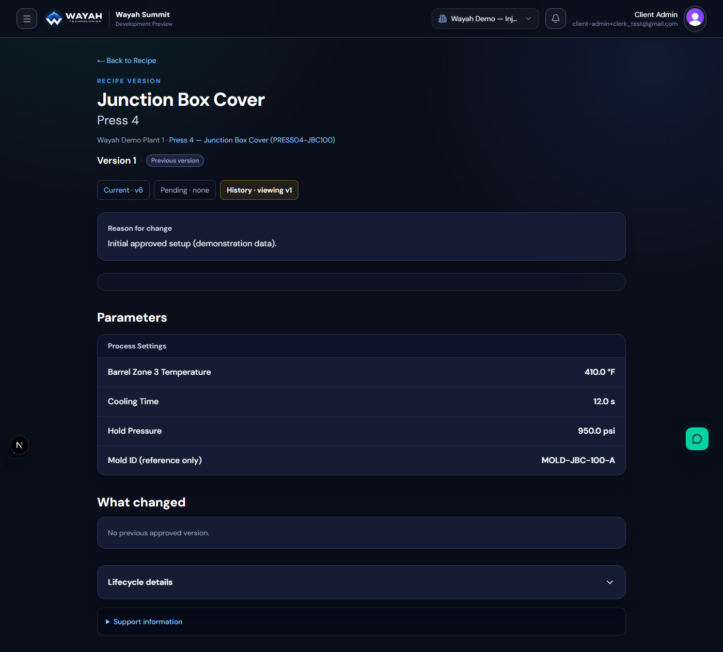Click the No previous approved version message
This screenshot has width=723, height=652.
[159, 533]
